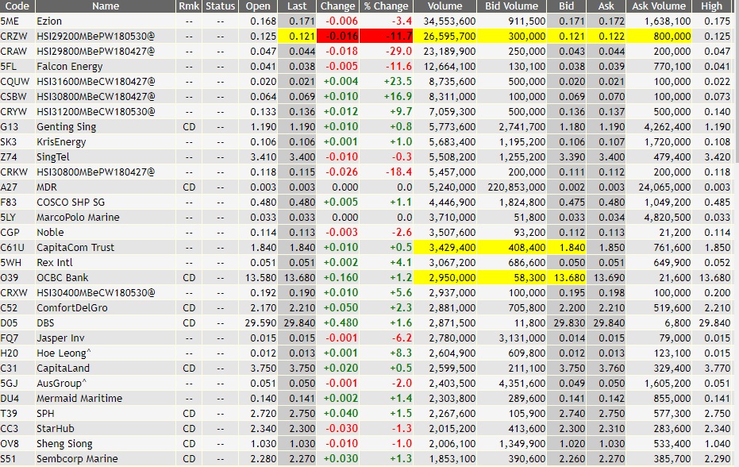This screenshot has height=467, width=739.
Task: Select the HSI29800MBePW180427@ warrant name
Action: 96,52
